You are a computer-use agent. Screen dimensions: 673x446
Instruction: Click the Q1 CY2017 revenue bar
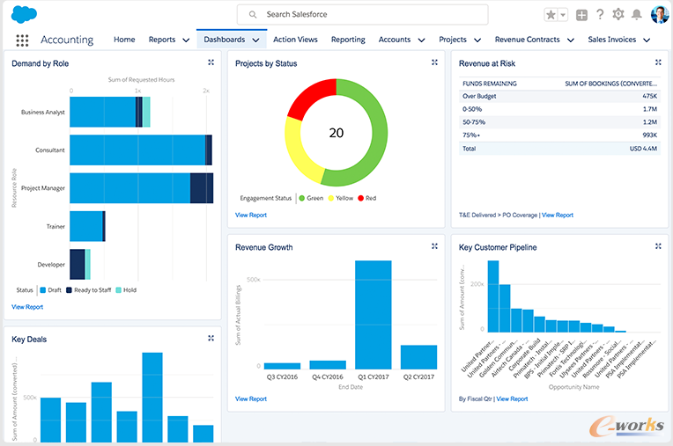pyautogui.click(x=373, y=315)
